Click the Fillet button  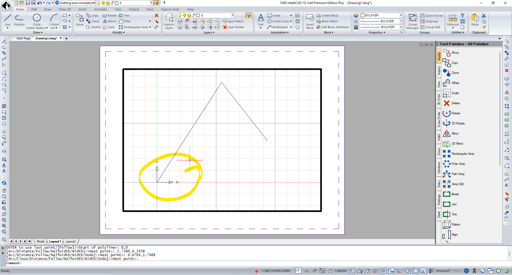[x=125, y=21]
